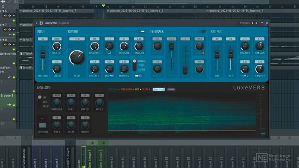
Task: Click the envelope Scale knob
Action: [71, 103]
